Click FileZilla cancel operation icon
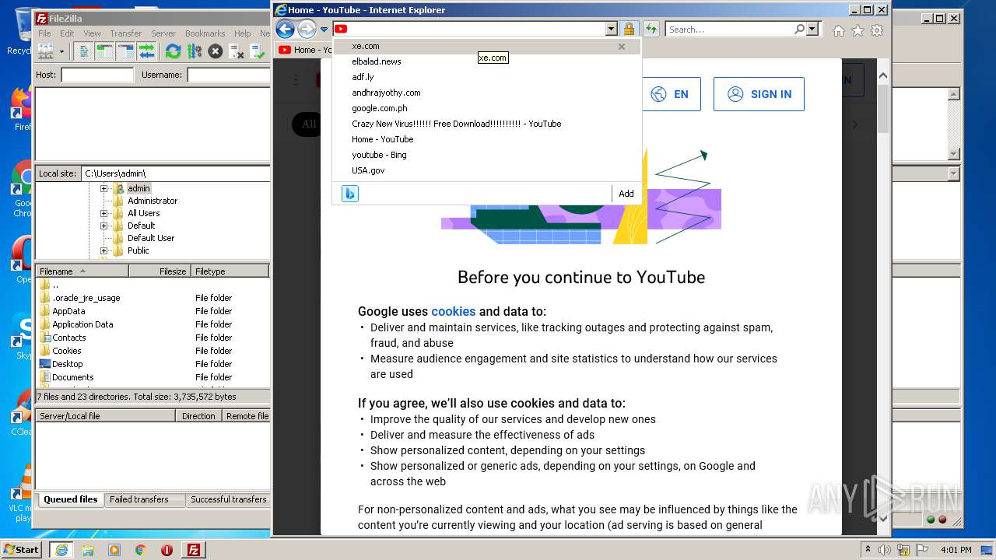This screenshot has width=996, height=560. [x=216, y=51]
